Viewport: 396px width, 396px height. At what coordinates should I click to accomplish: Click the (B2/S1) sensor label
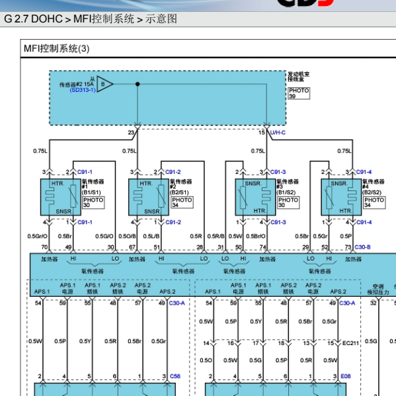[x=179, y=192]
